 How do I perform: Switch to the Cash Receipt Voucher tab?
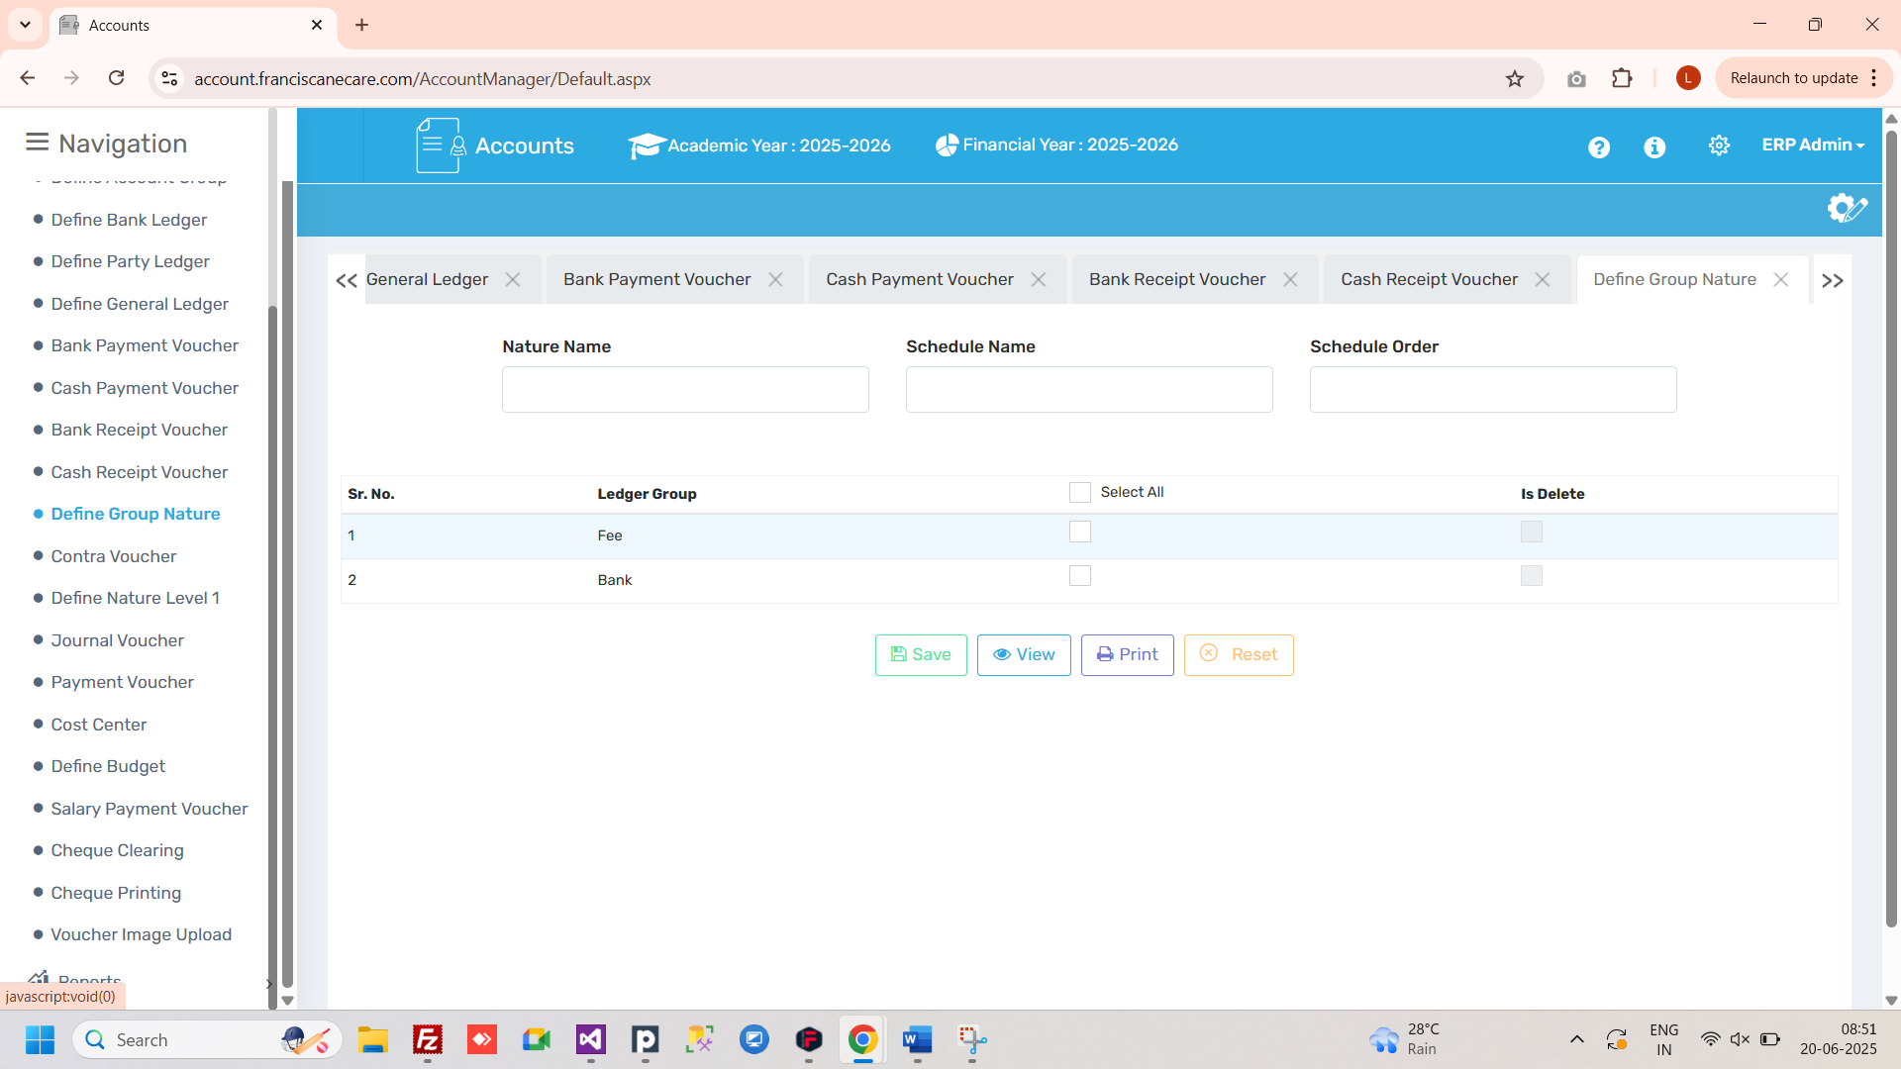pos(1428,280)
